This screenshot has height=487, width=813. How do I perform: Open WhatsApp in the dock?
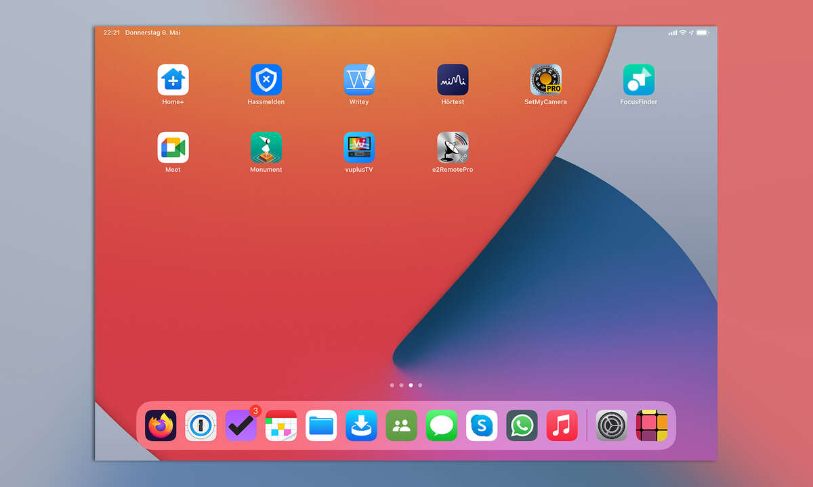[522, 425]
